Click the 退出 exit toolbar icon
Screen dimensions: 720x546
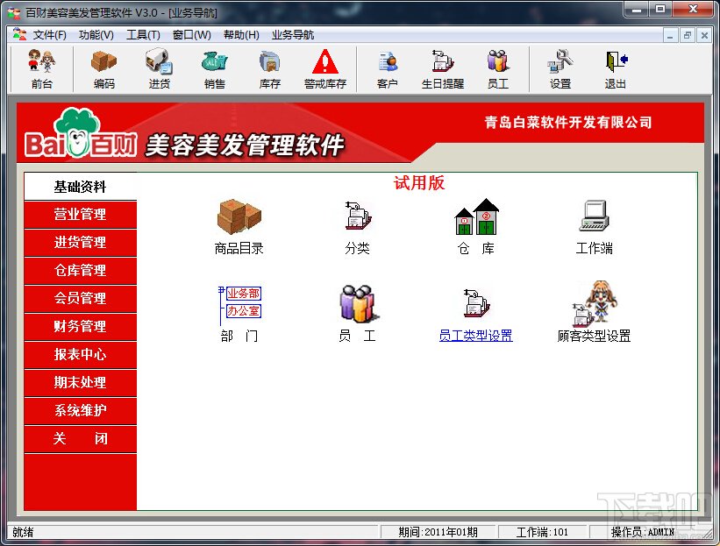click(x=616, y=69)
